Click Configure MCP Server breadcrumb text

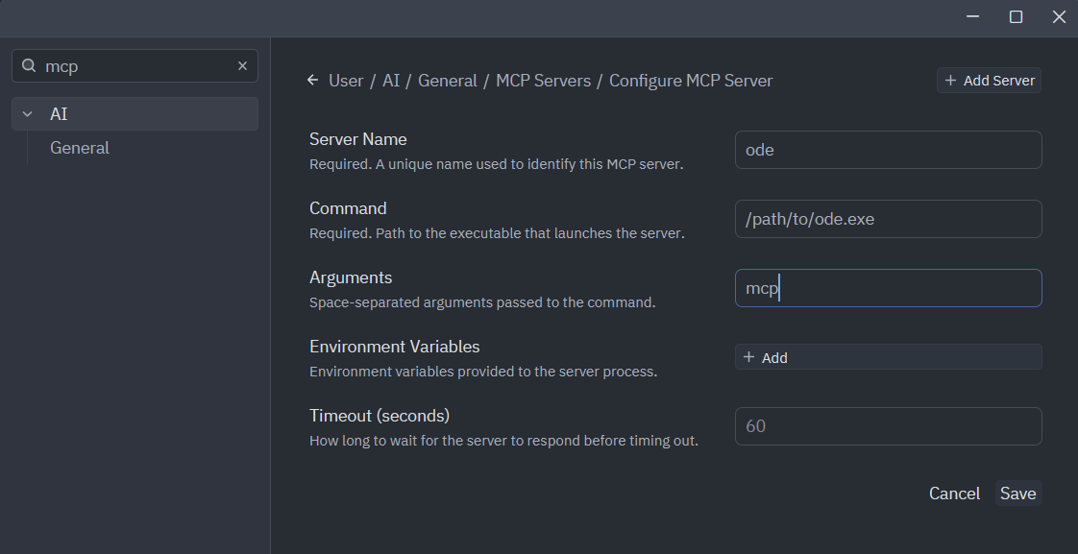[691, 81]
